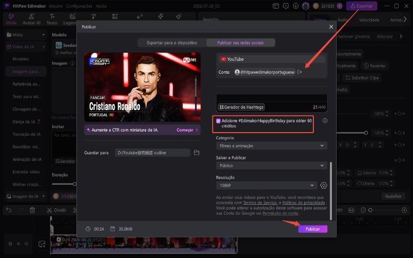This screenshot has width=413, height=258.
Task: Click the undo arrow icon
Action: pyautogui.click(x=9, y=210)
